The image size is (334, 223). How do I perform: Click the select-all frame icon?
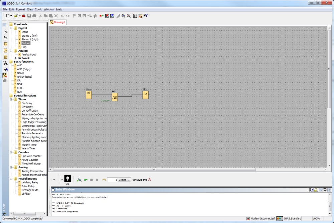[135, 16]
